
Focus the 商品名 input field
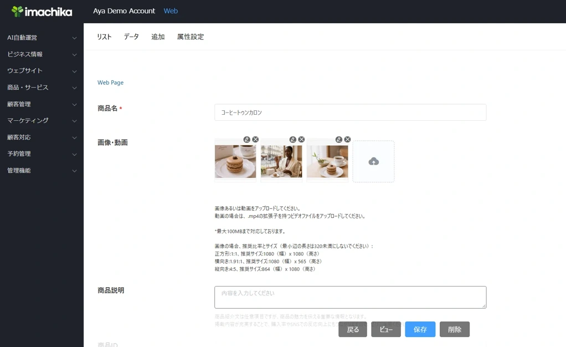click(x=350, y=113)
